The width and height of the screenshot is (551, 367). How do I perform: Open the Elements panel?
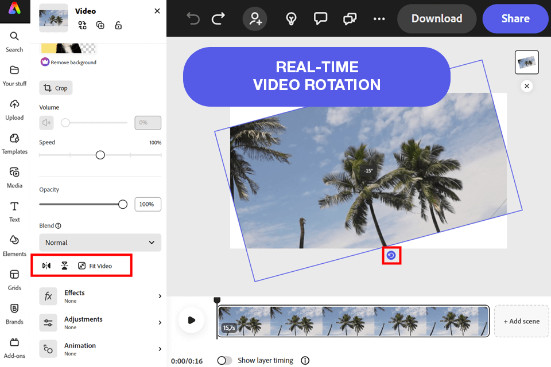click(14, 246)
